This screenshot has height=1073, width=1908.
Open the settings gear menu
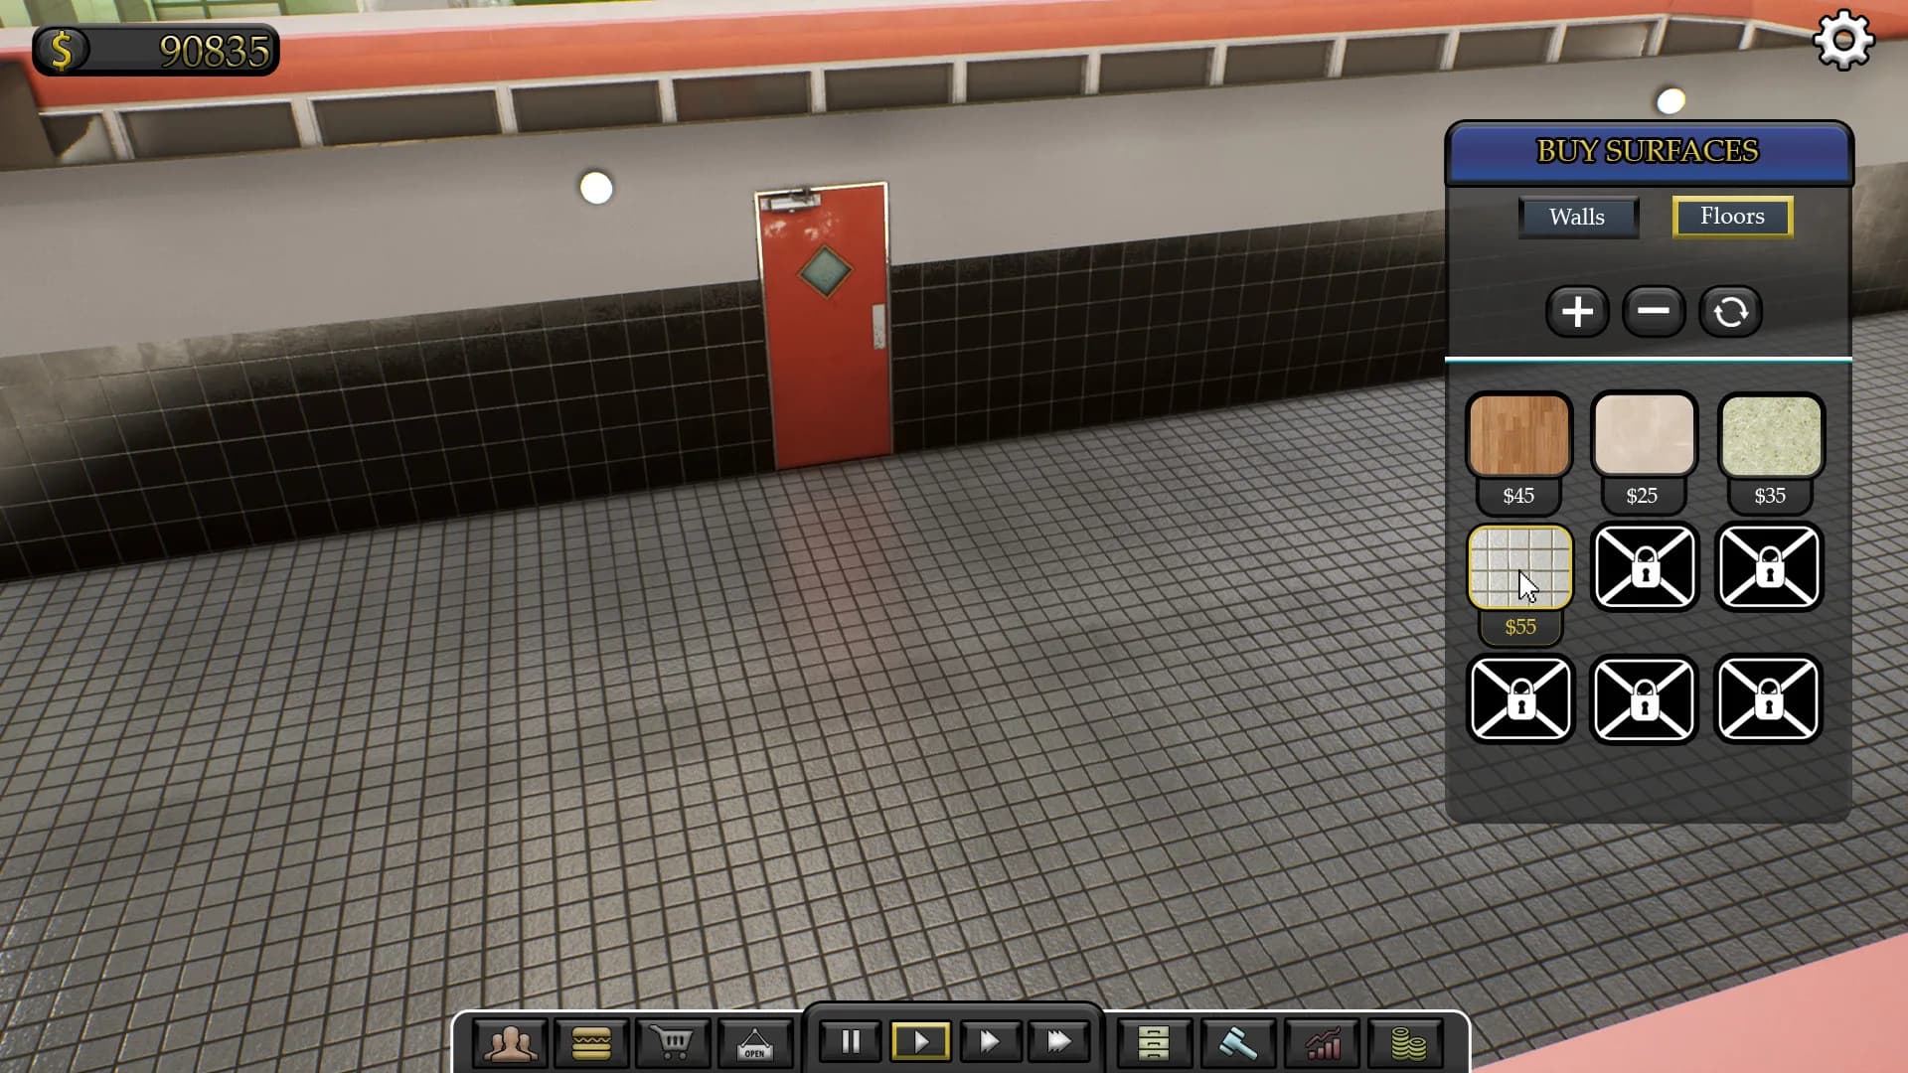[1843, 40]
